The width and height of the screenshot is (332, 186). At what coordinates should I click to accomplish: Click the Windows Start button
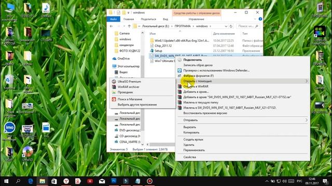[6, 181]
